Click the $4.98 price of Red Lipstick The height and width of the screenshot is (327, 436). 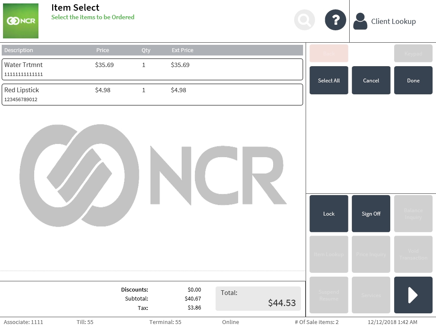tap(103, 90)
